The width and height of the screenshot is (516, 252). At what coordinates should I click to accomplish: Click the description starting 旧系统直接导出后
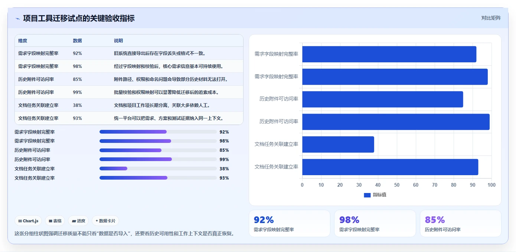click(160, 53)
